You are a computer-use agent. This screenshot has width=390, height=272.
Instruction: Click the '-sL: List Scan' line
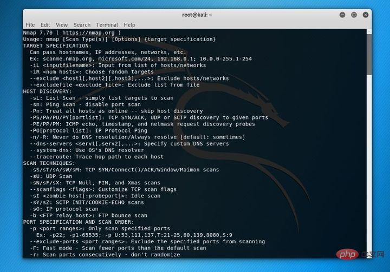click(x=101, y=98)
